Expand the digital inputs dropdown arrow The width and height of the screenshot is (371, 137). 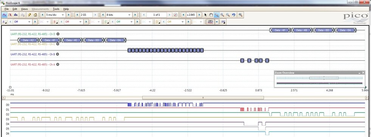pos(216,22)
